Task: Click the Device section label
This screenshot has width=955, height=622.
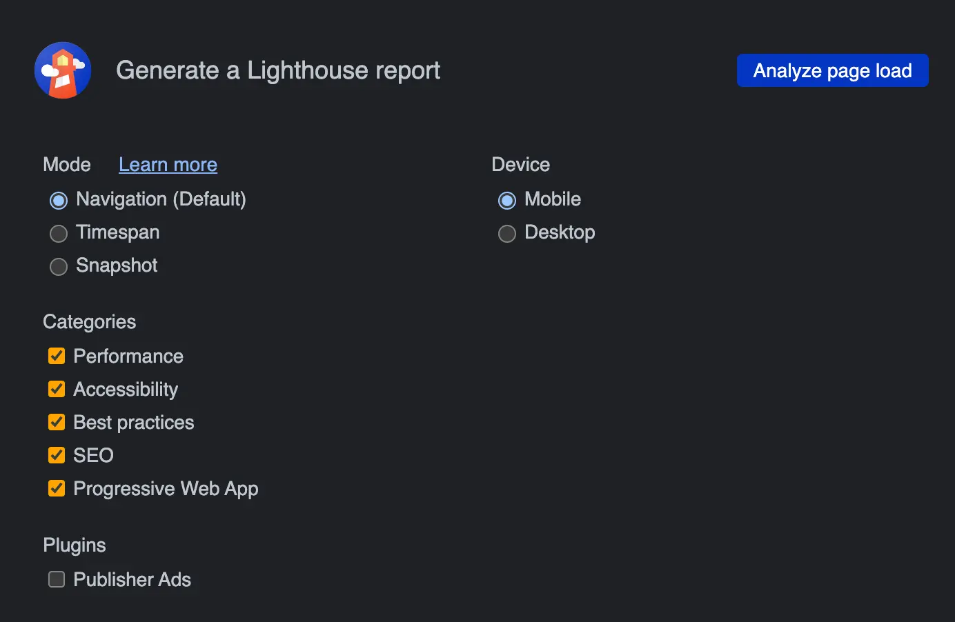Action: 521,165
